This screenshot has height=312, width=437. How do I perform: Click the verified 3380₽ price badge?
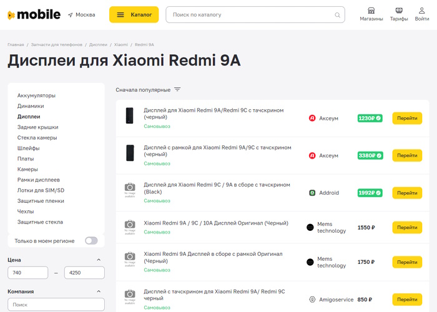click(x=370, y=155)
